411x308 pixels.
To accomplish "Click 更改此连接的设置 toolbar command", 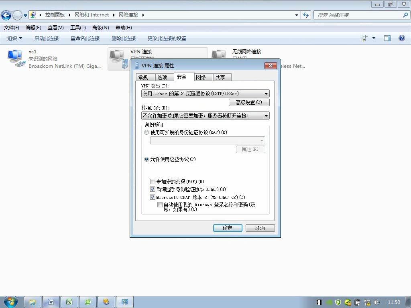I will [167, 38].
